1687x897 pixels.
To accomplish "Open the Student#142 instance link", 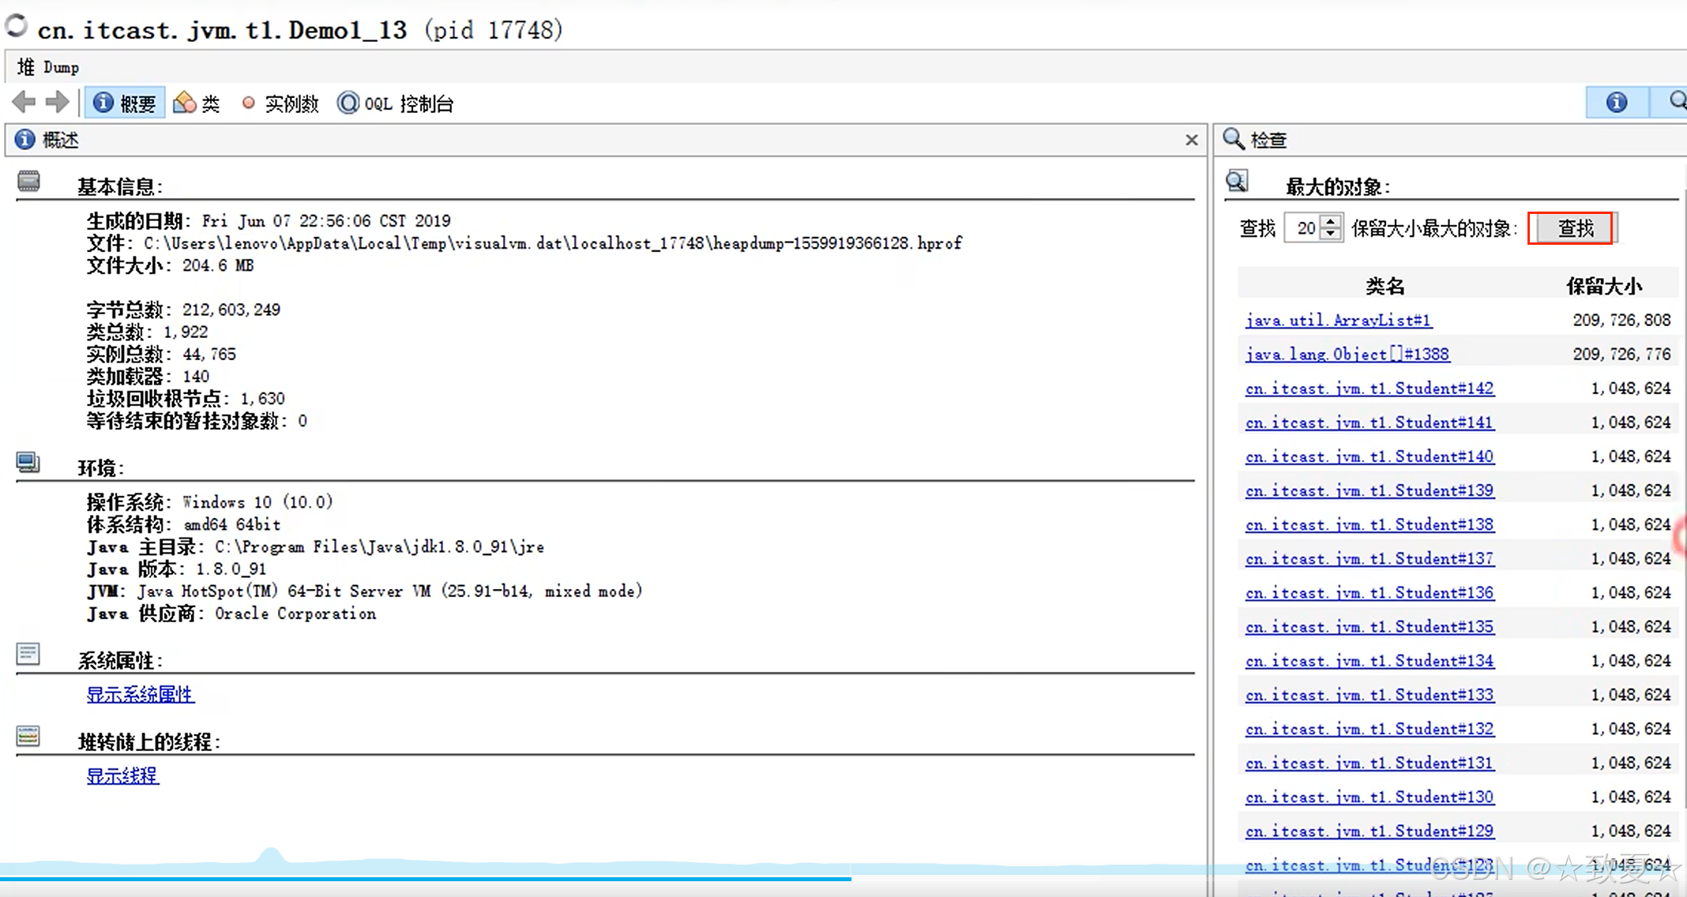I will [x=1369, y=388].
